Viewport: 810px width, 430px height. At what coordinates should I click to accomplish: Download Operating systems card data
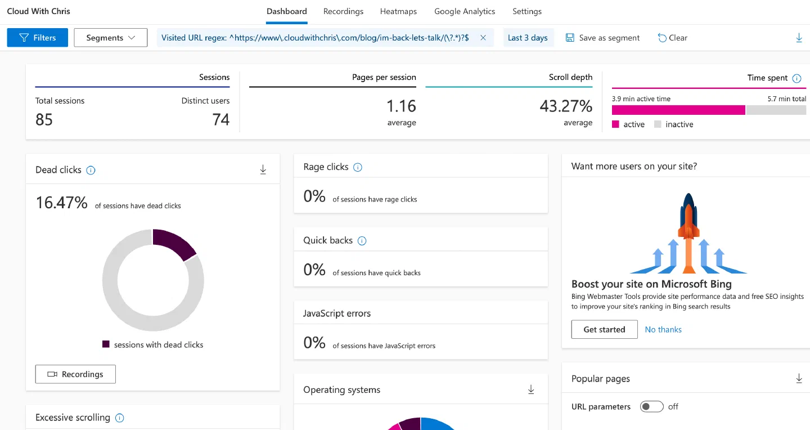tap(531, 389)
